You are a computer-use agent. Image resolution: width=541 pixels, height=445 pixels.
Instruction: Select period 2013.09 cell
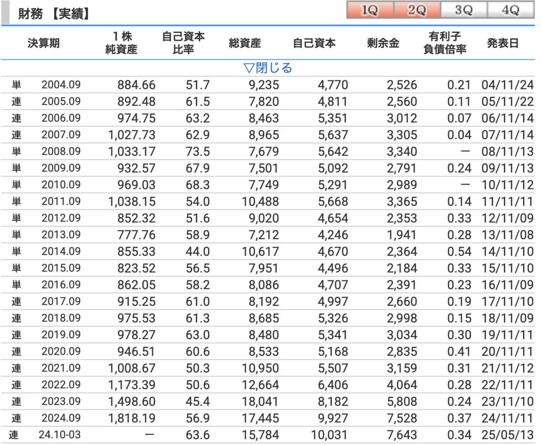[61, 235]
